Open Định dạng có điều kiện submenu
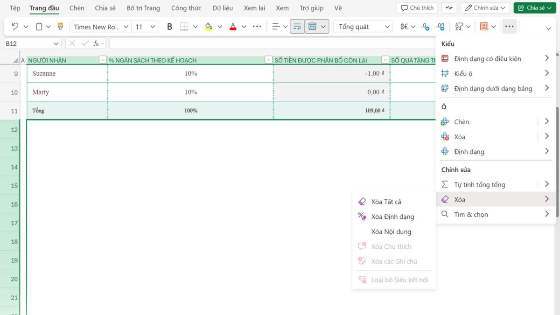 [x=496, y=59]
